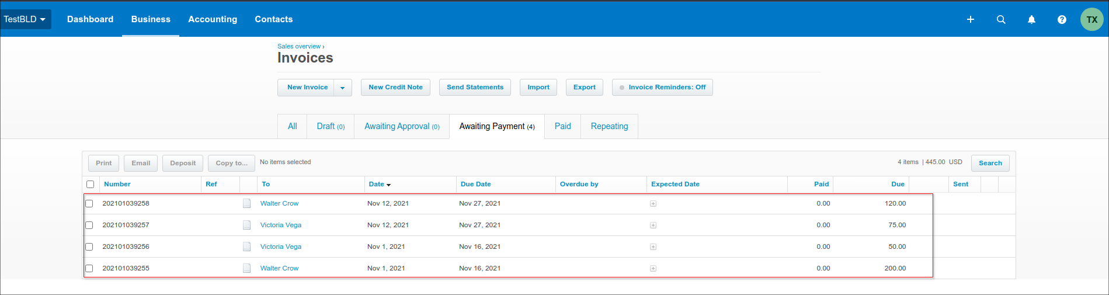1109x295 pixels.
Task: Sort by the Paid column header
Action: (821, 184)
